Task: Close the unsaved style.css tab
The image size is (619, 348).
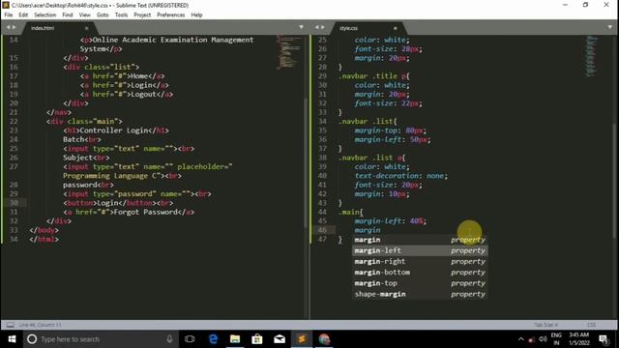Action: click(396, 28)
